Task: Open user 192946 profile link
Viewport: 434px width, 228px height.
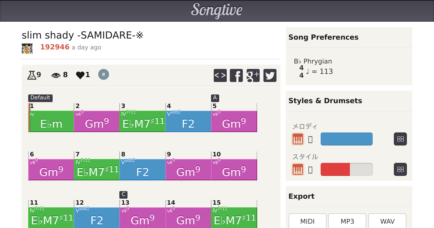Action: click(x=55, y=47)
